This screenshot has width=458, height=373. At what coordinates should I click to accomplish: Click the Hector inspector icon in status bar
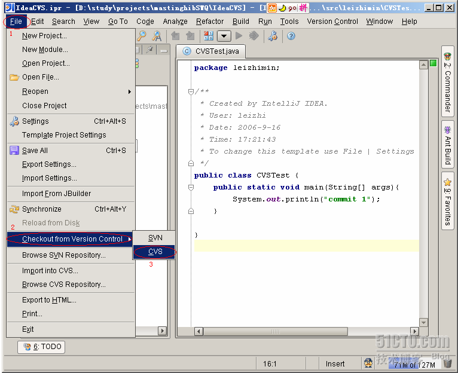[x=368, y=363]
